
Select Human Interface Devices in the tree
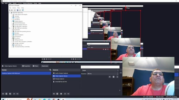(x=21, y=25)
